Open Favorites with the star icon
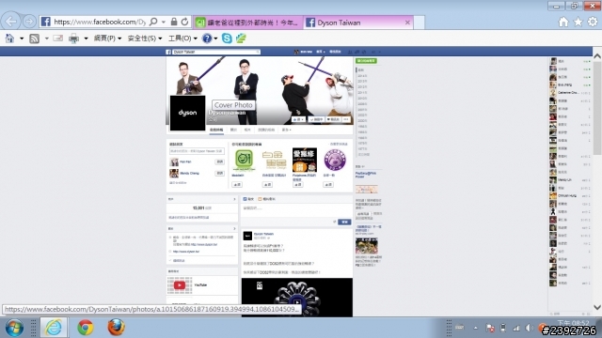 pyautogui.click(x=578, y=23)
